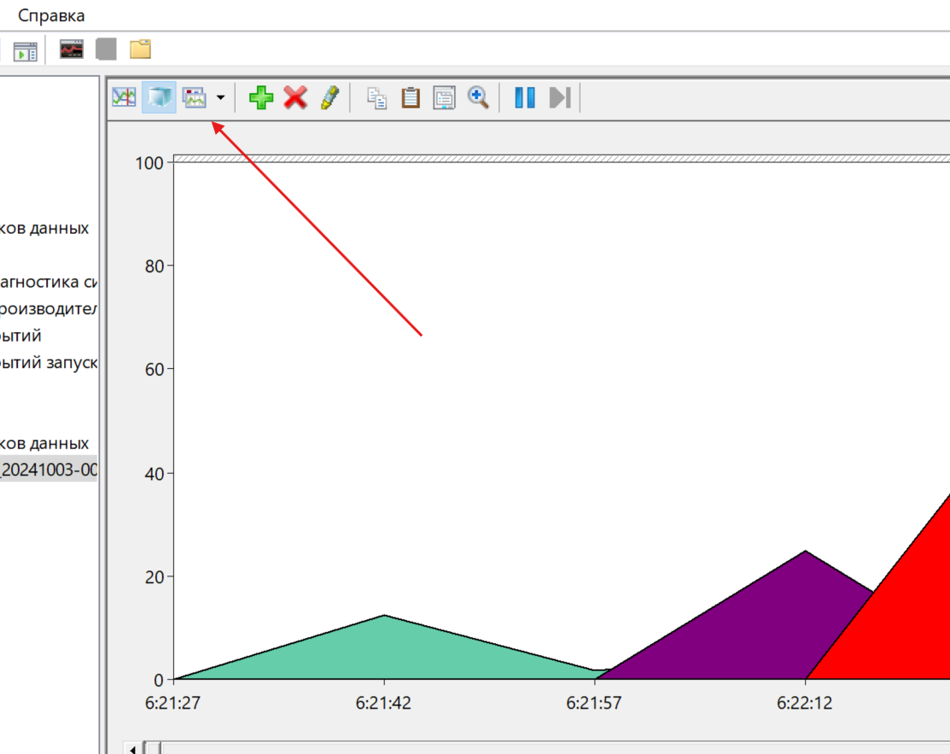This screenshot has width=950, height=754.
Task: Click the dark performance graph icon in top toolbar
Action: (x=72, y=50)
